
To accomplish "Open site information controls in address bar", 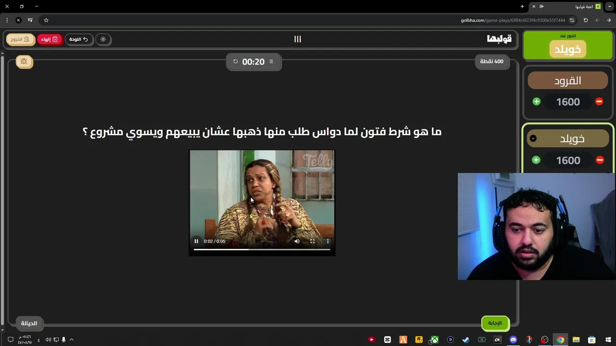I will pos(572,20).
